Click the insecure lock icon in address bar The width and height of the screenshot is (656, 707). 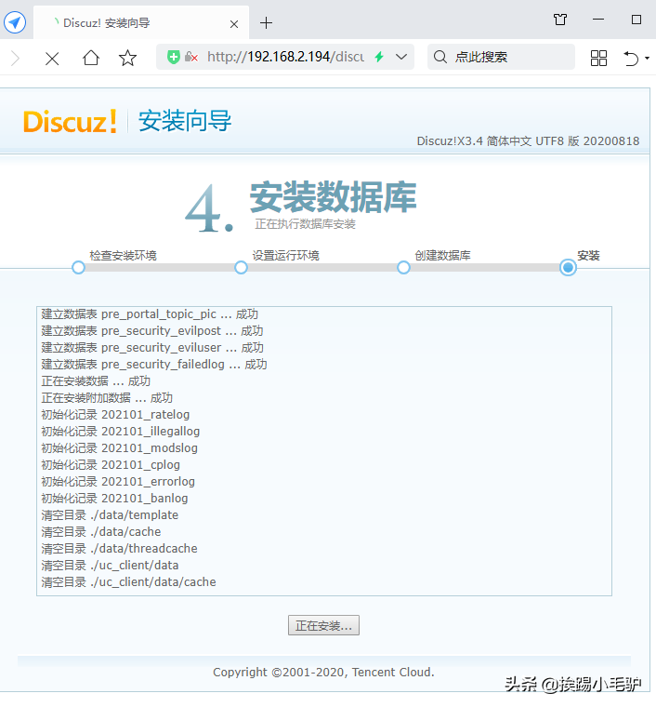(191, 57)
